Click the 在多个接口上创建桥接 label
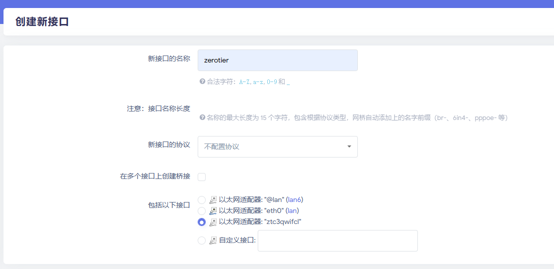This screenshot has width=554, height=269. click(x=155, y=176)
